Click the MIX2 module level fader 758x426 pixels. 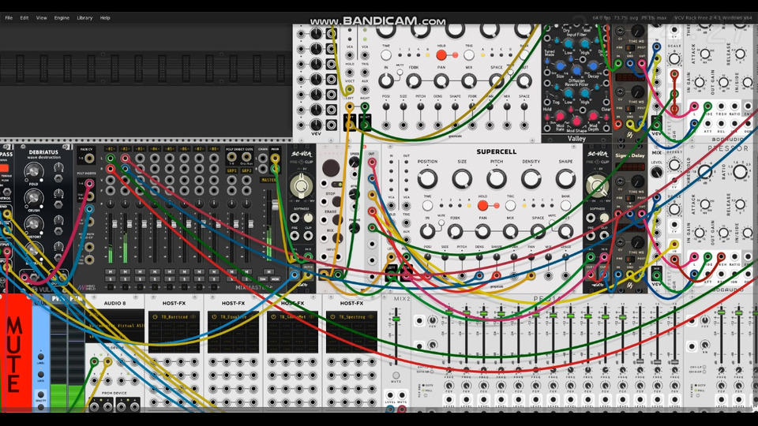click(x=396, y=319)
